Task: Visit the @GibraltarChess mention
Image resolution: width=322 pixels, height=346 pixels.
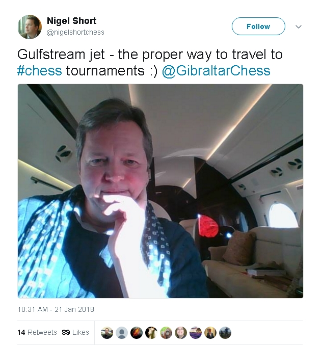Action: click(x=216, y=70)
